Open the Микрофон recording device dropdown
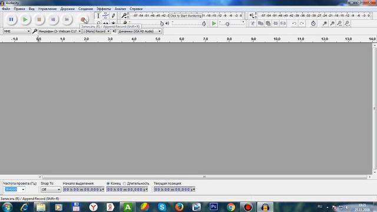Viewport: 377px width, 212px height. [59, 31]
